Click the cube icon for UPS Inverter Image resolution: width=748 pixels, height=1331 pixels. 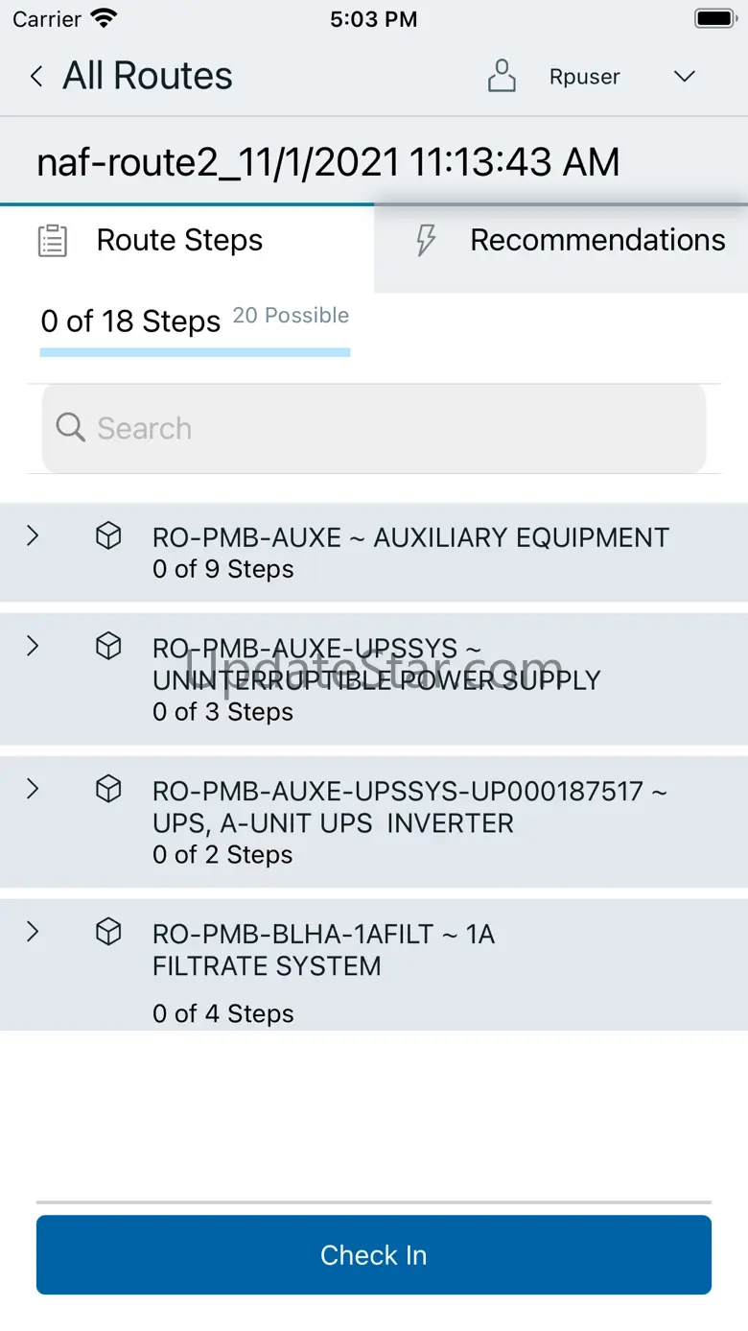109,790
